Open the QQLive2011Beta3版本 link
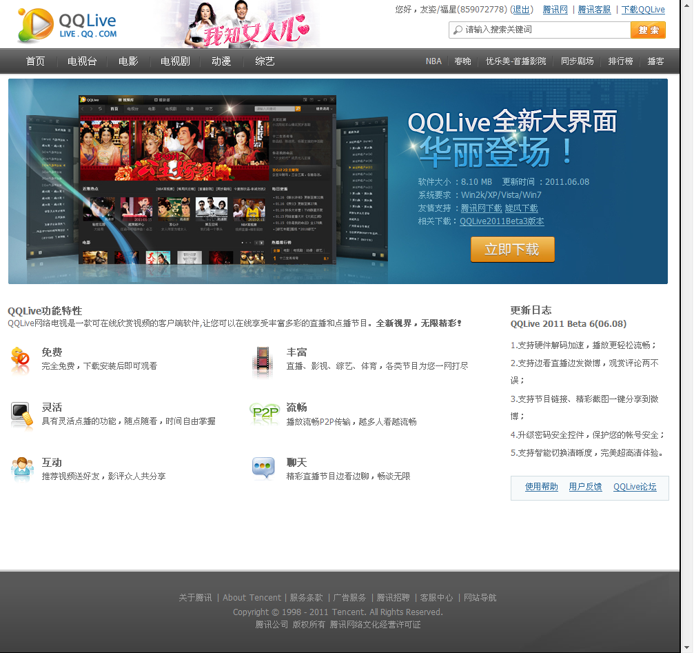The image size is (694, 653). tap(502, 221)
